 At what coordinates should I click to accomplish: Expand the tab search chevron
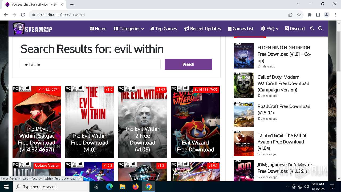[298, 4]
